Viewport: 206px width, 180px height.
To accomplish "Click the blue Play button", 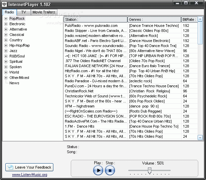I will 98,170.
